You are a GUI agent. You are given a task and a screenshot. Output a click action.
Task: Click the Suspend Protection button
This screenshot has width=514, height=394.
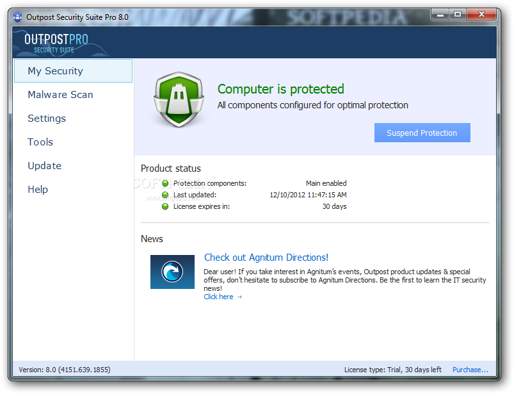(422, 133)
